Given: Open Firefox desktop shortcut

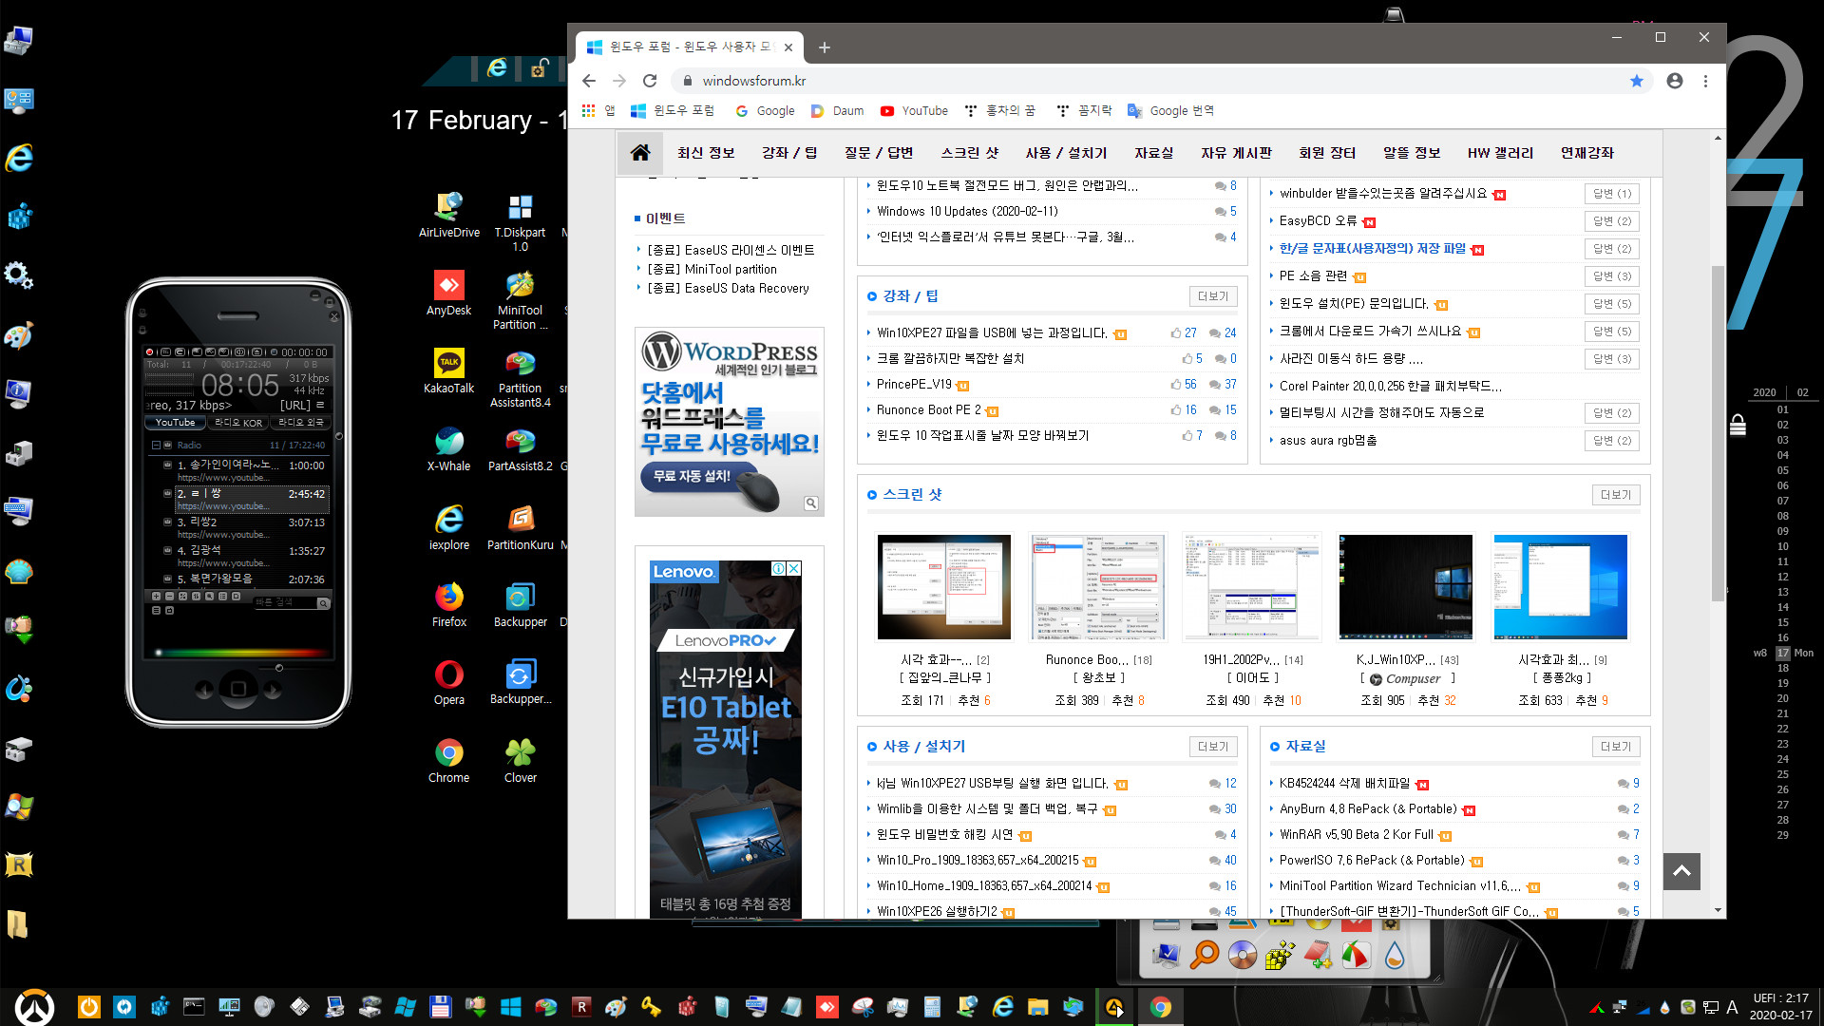Looking at the screenshot, I should tap(448, 604).
